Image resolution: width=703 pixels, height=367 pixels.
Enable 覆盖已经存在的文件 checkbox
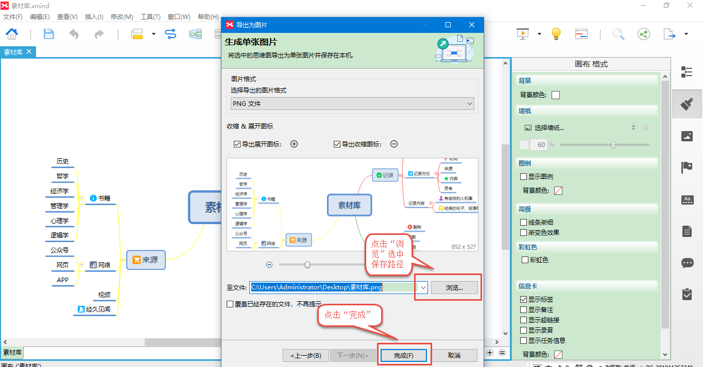click(x=230, y=304)
